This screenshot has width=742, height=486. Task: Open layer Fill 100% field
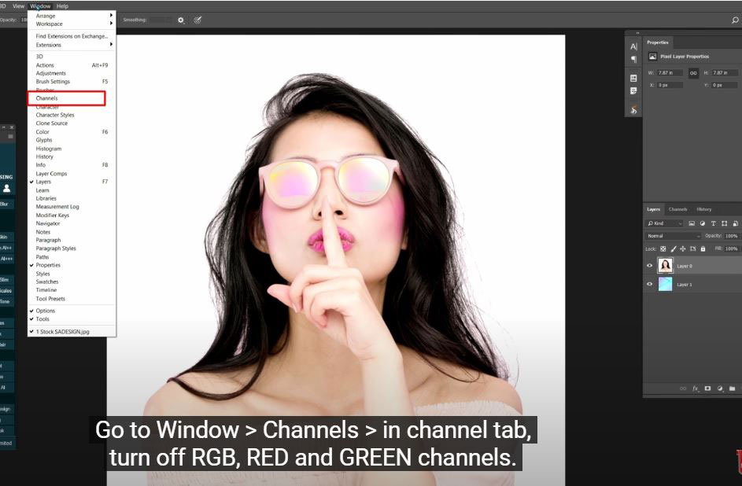[731, 249]
